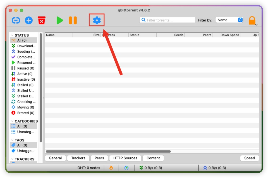Sort torrents by Seeds column header

pos(170,35)
